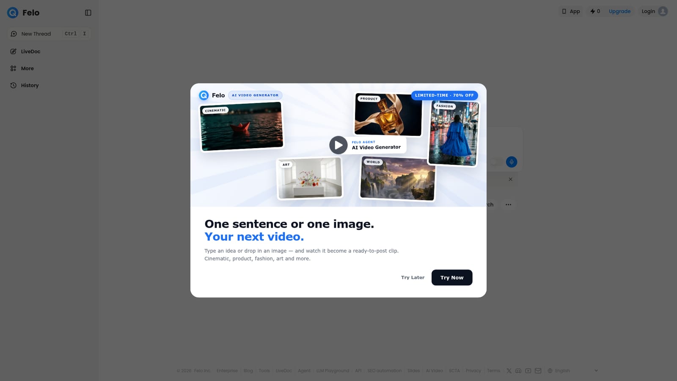This screenshot has width=677, height=381.
Task: Open the Agent footer link
Action: pyautogui.click(x=304, y=371)
